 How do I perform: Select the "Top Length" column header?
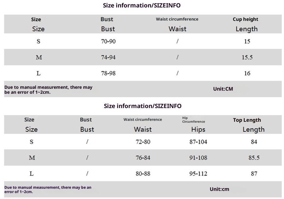tap(247, 120)
